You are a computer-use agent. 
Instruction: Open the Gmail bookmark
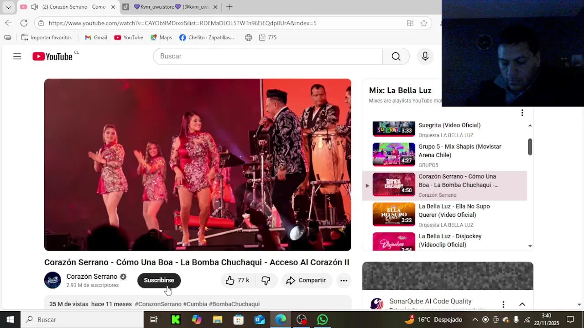96,37
